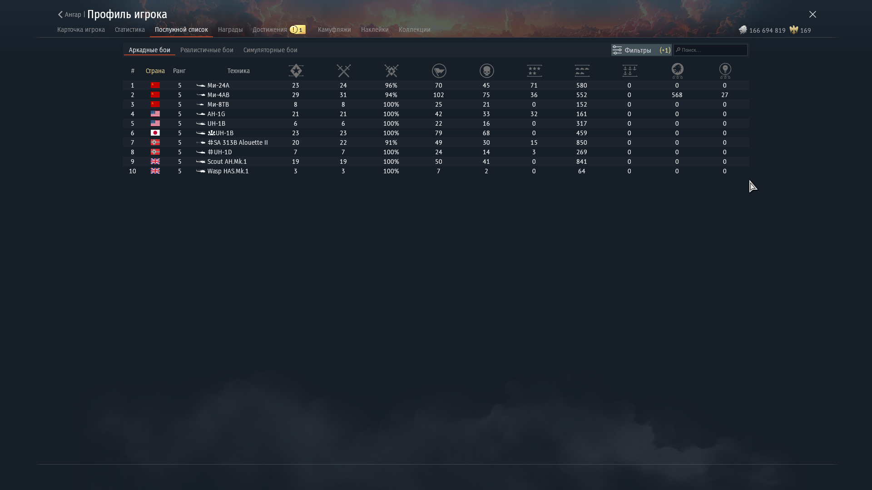This screenshot has width=872, height=490.
Task: Sort by win rate swords-and-star icon
Action: [391, 71]
